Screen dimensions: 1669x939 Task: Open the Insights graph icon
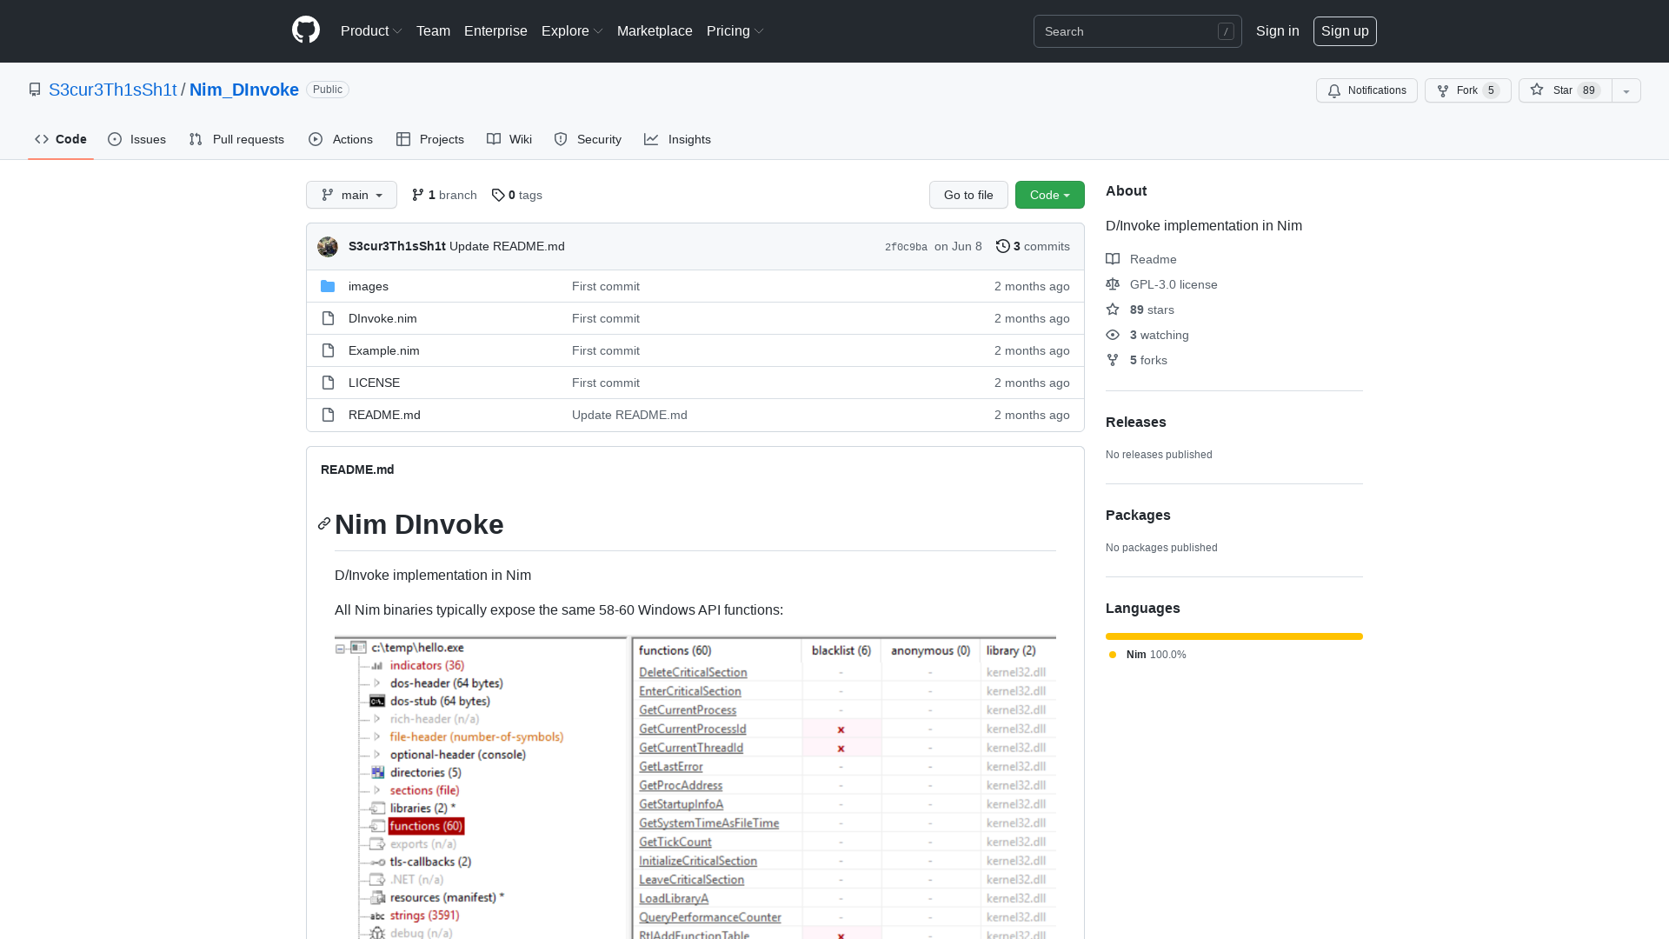[651, 139]
